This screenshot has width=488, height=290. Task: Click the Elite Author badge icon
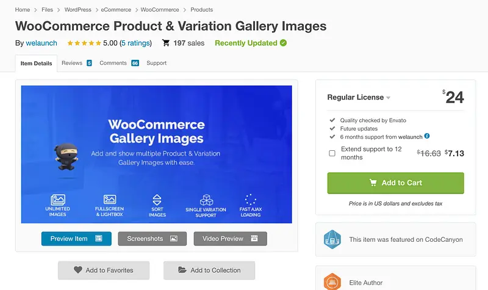332,281
